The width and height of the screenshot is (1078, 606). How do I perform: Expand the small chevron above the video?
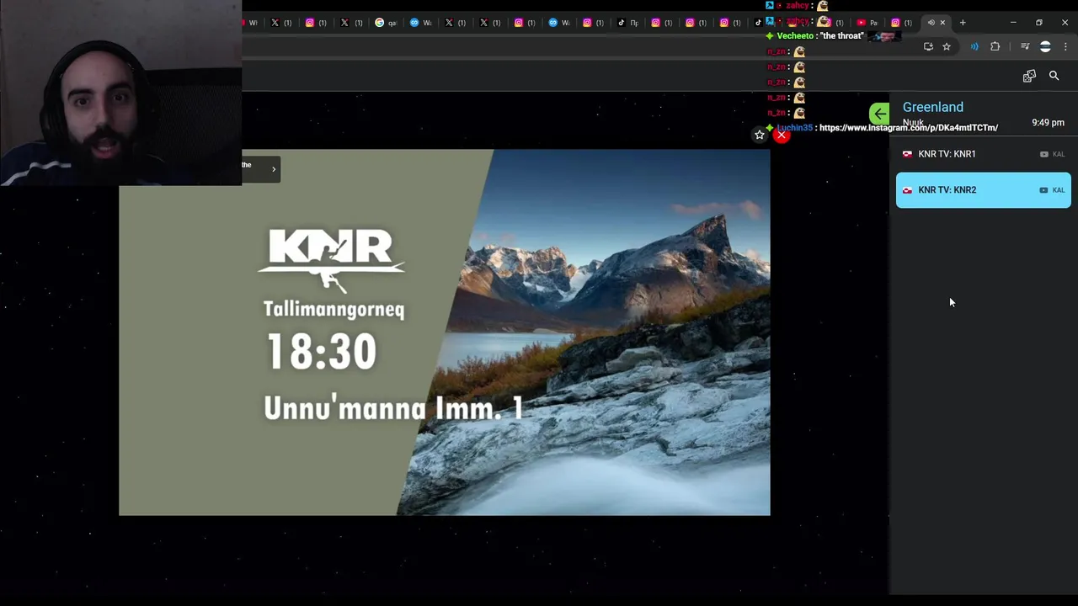point(273,169)
